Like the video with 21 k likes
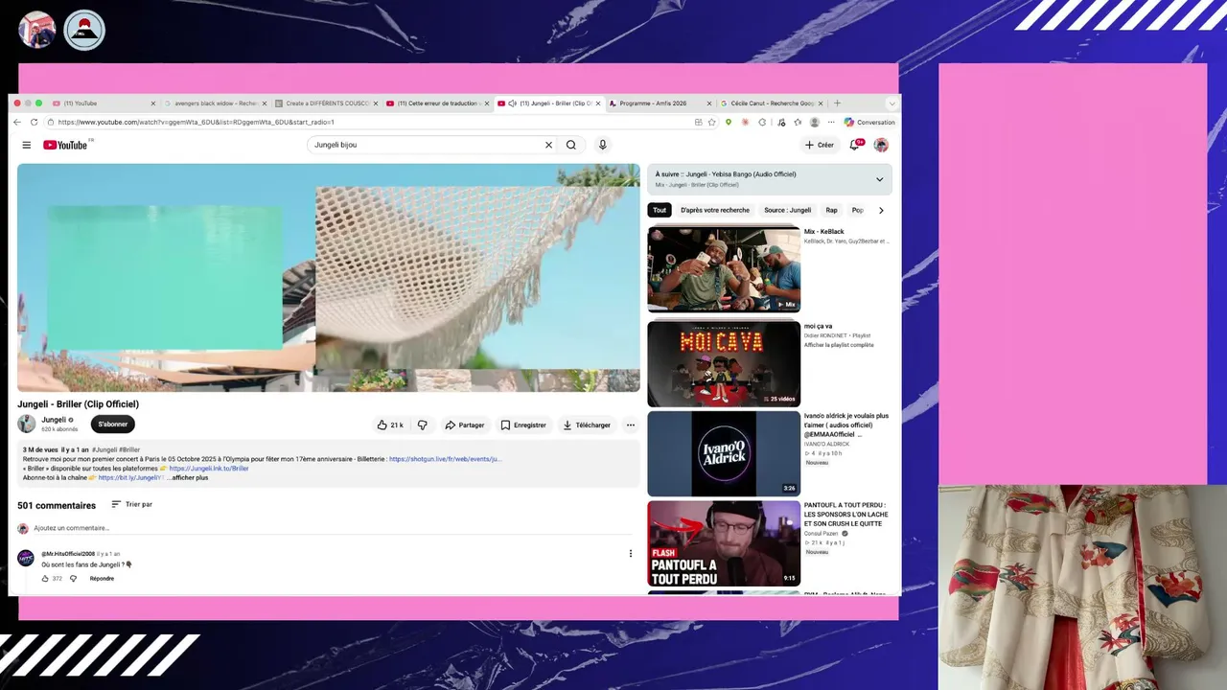This screenshot has width=1227, height=690. coord(390,425)
